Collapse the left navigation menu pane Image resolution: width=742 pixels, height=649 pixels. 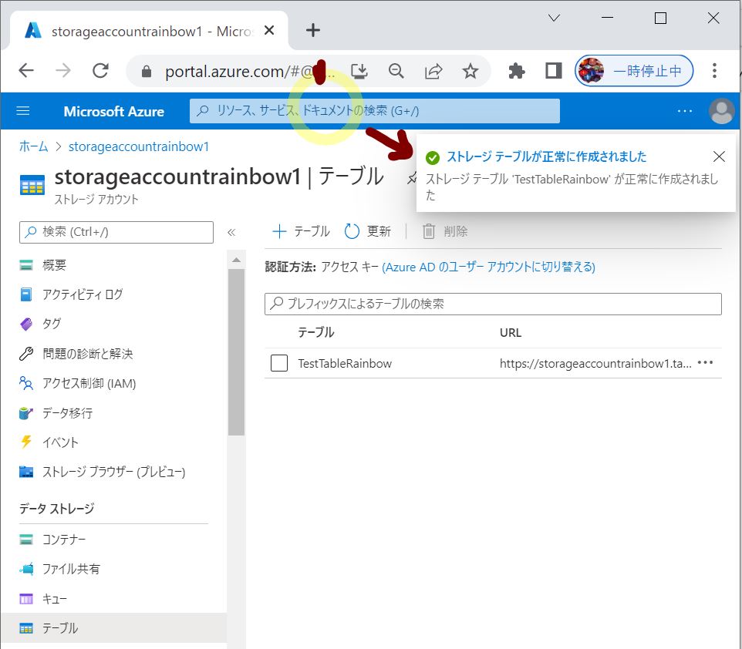[231, 232]
